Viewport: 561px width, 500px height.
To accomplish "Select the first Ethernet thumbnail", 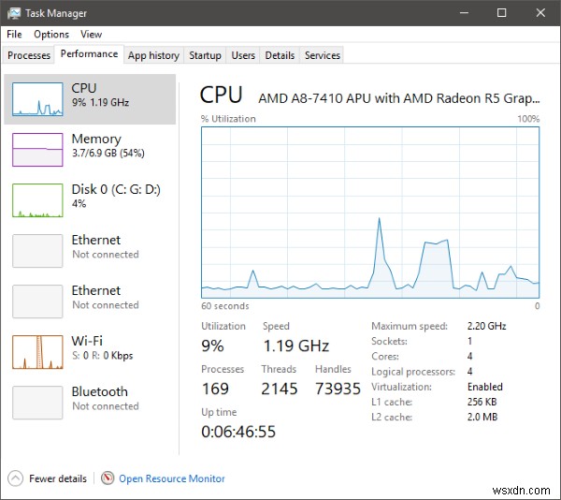I will (x=37, y=251).
